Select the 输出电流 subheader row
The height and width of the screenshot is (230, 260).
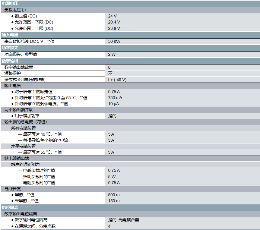(x=13, y=86)
